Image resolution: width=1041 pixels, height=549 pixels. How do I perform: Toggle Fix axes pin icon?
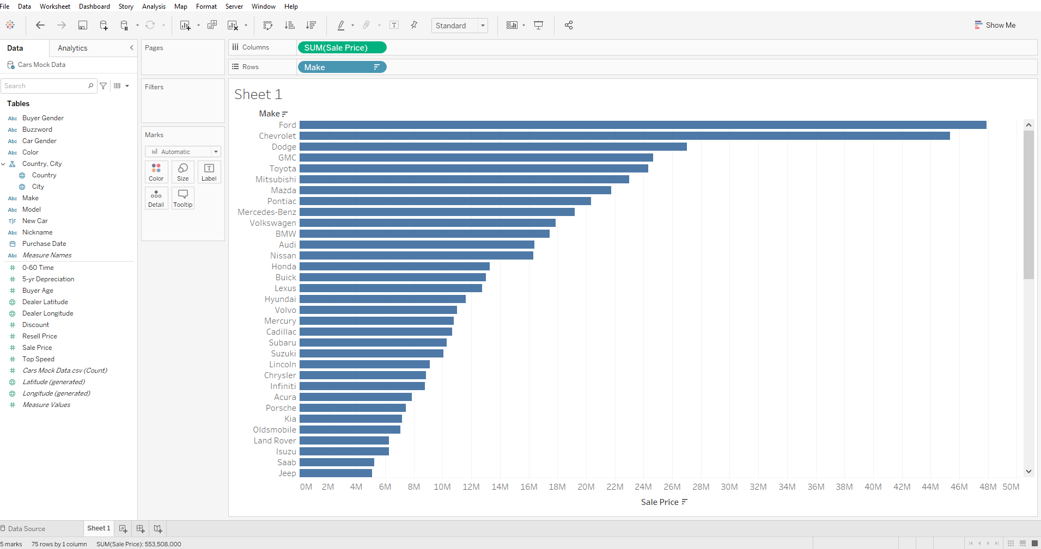pyautogui.click(x=414, y=25)
